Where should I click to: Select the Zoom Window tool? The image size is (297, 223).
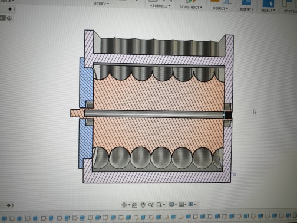tap(151, 205)
